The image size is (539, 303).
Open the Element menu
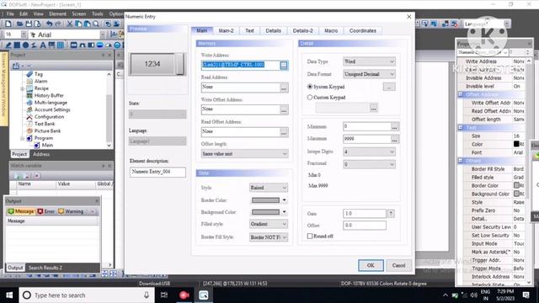pos(57,13)
